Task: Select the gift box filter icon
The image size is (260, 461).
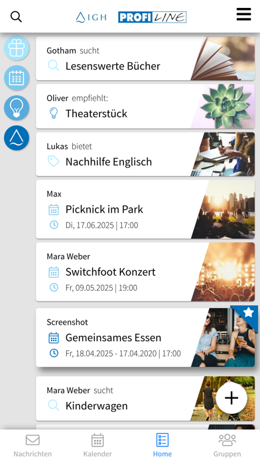Action: (x=17, y=48)
